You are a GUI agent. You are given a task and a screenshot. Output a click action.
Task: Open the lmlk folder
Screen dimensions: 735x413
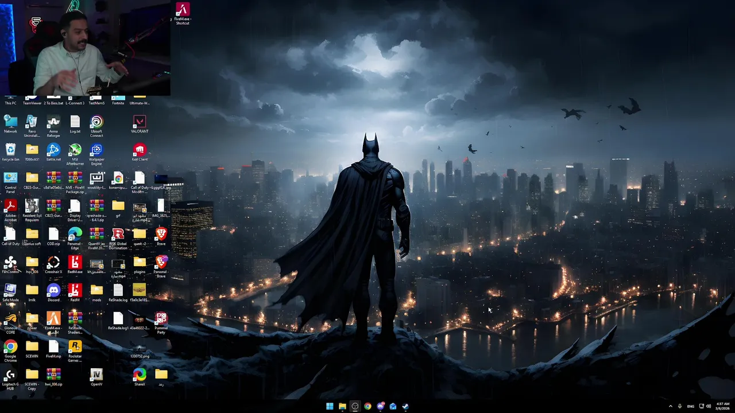coord(32,293)
